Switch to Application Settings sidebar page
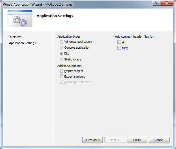176x149 pixels. 22,43
